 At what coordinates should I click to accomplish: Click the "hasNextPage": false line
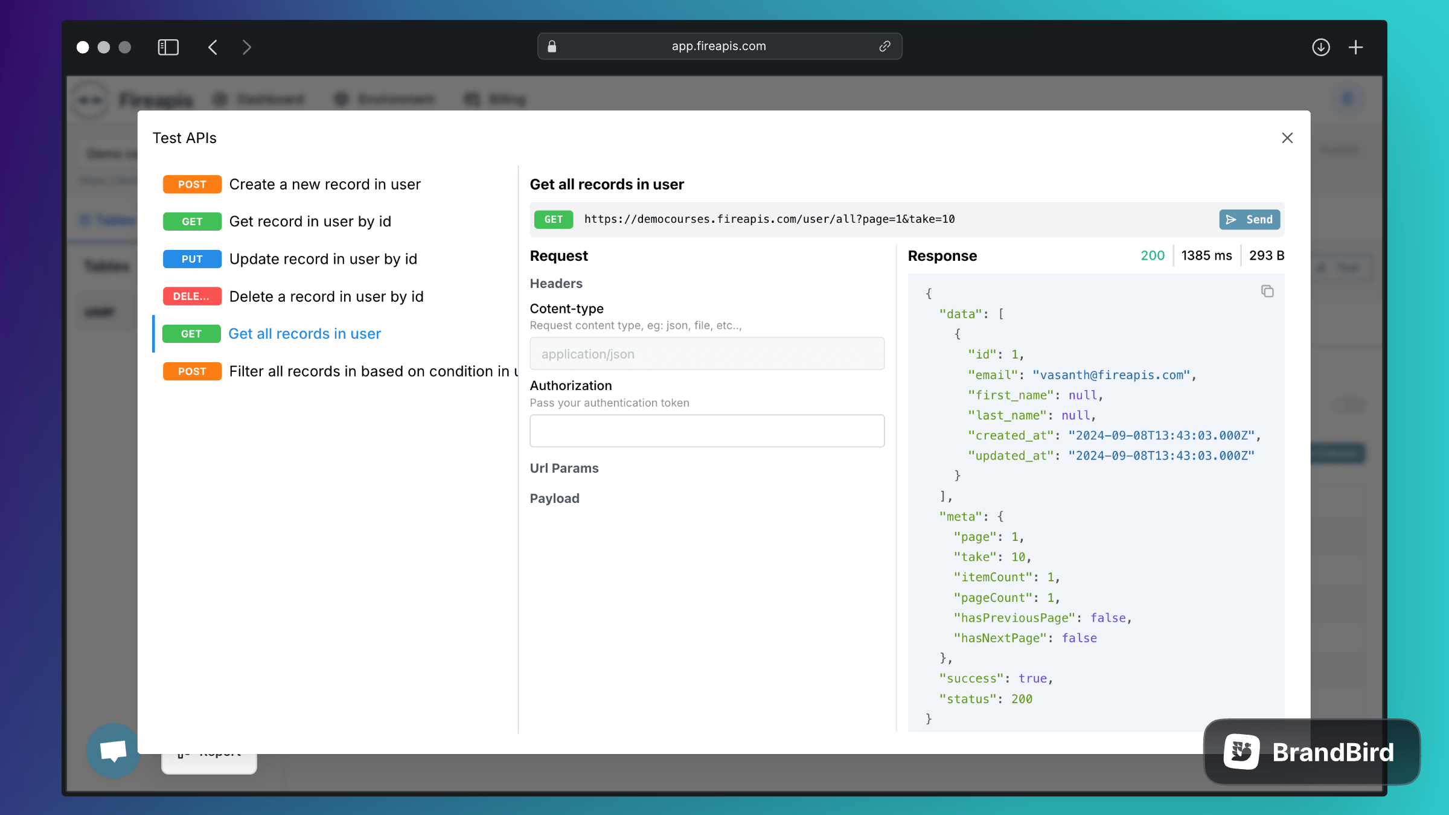pyautogui.click(x=1025, y=638)
